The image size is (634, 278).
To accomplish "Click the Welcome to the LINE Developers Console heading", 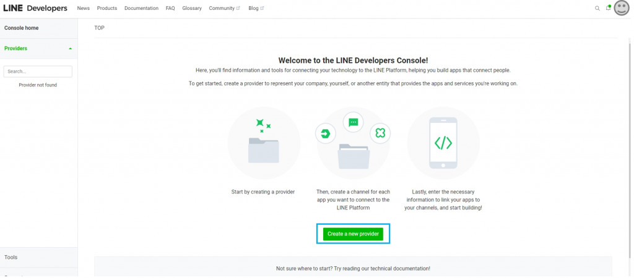I will coord(353,61).
